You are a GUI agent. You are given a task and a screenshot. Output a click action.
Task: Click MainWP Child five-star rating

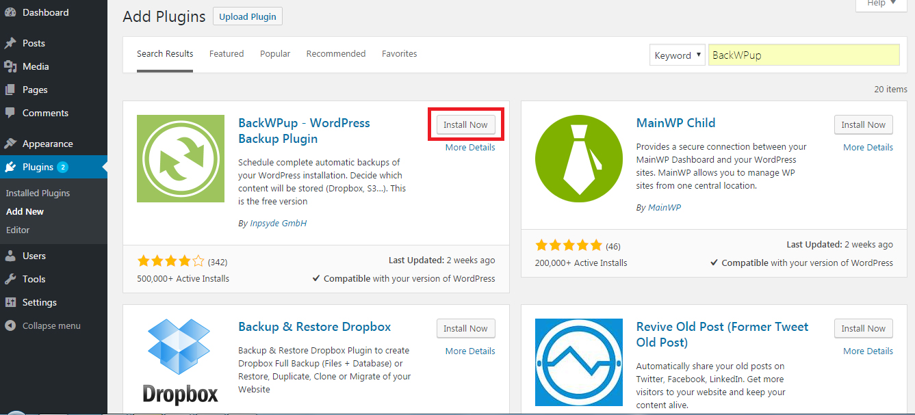(x=569, y=245)
